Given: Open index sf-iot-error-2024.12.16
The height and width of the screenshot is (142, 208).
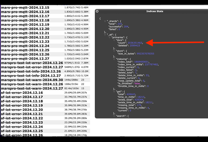Looking at the screenshot, I should pyautogui.click(x=22, y=93).
